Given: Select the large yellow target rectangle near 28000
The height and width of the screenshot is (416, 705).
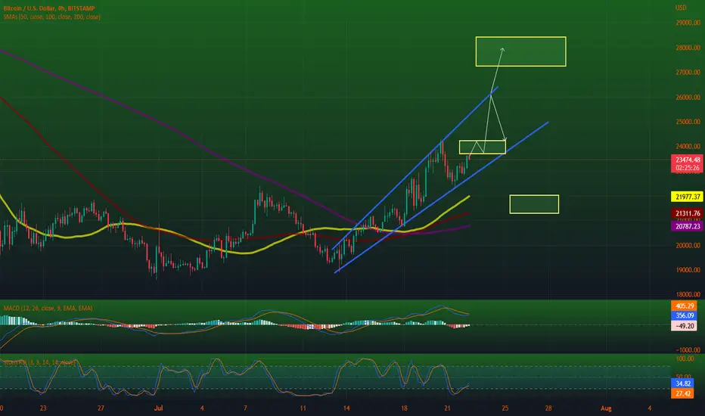Looking at the screenshot, I should (520, 51).
